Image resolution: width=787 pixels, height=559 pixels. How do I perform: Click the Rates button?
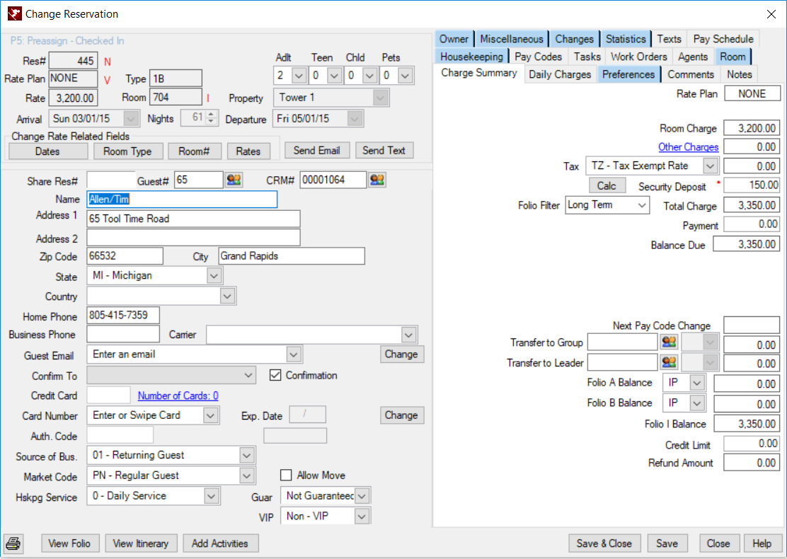point(248,151)
